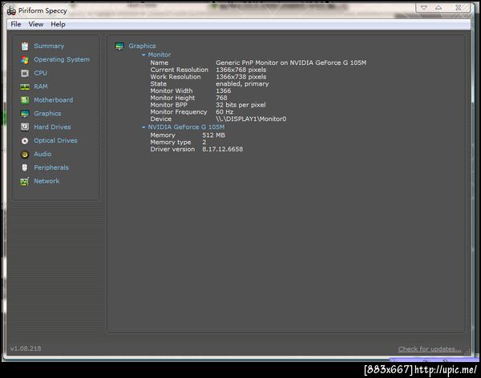
Task: Open the Operating System section
Action: click(62, 59)
